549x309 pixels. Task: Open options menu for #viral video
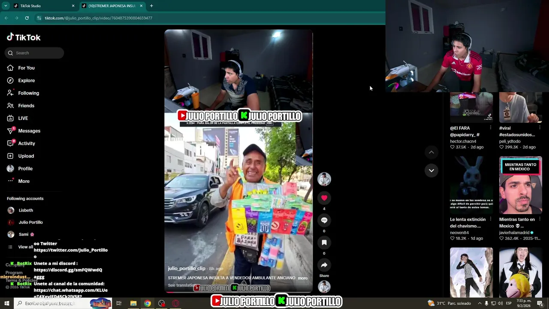click(x=540, y=128)
